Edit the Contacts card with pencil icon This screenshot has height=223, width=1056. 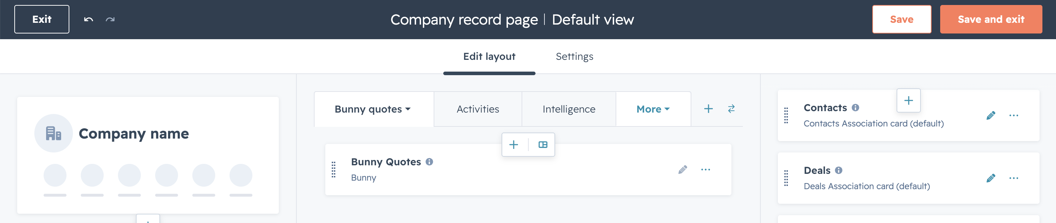point(991,115)
